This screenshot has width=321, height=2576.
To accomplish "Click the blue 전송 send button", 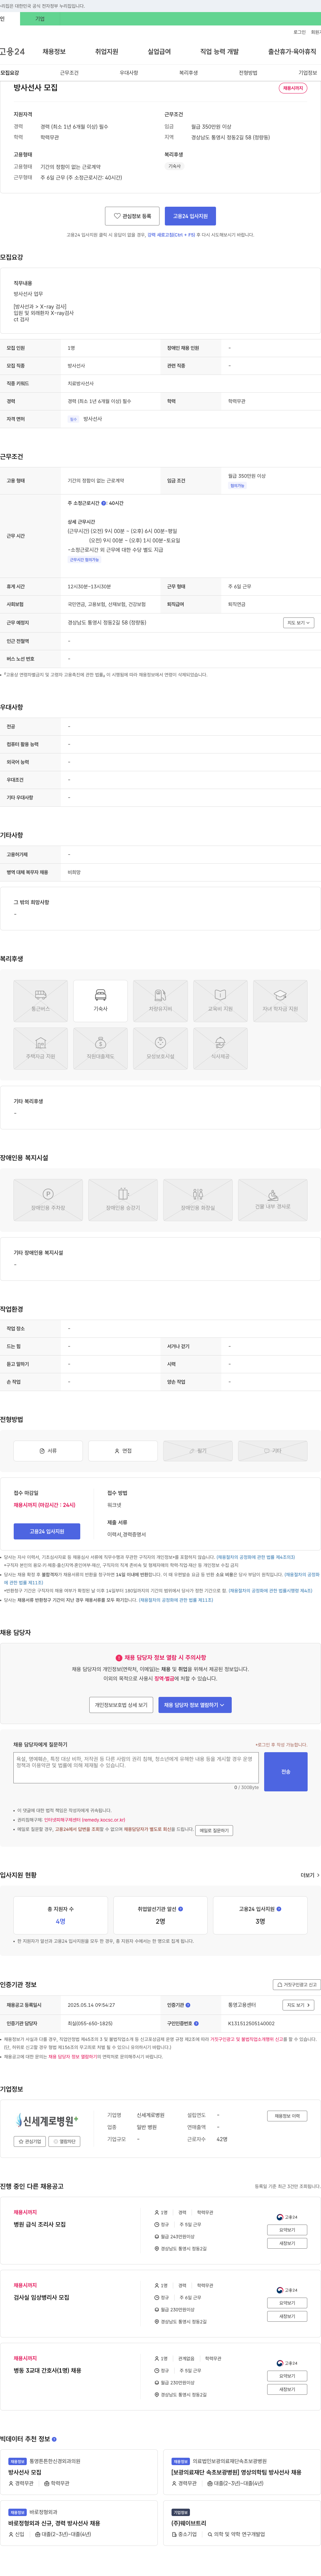I will (286, 1772).
